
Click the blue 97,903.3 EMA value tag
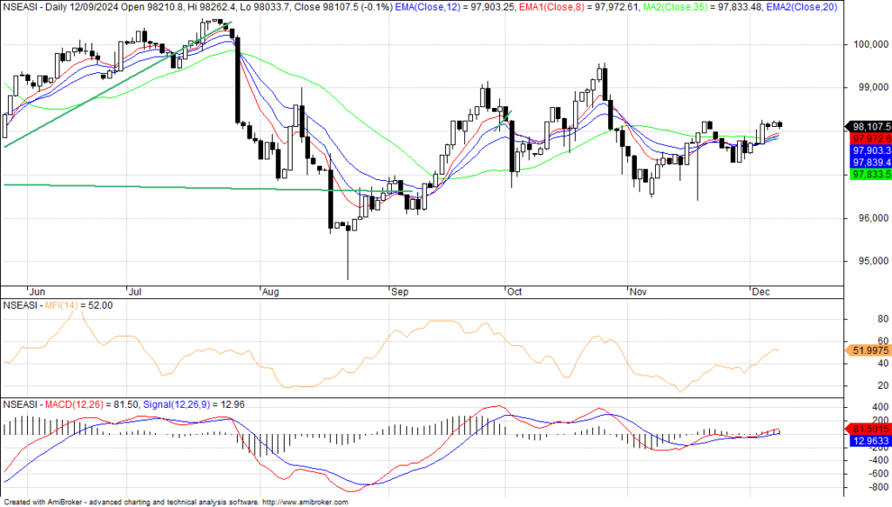click(x=868, y=150)
